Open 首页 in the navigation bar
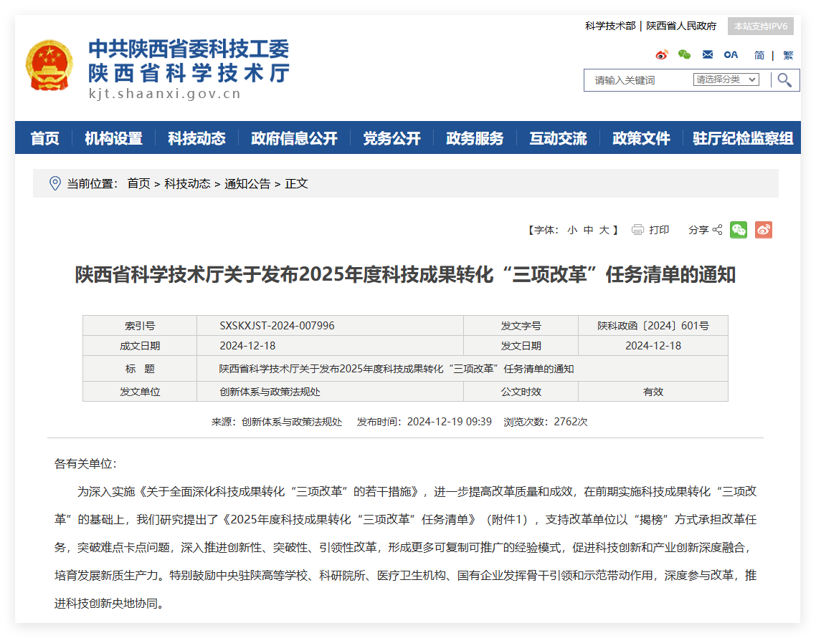816x638 pixels. coord(44,138)
